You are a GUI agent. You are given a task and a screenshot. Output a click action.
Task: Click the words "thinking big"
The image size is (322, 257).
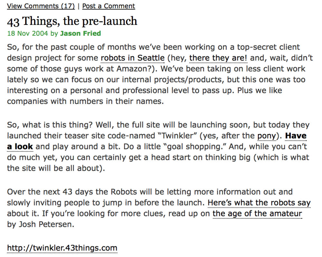[228, 157]
